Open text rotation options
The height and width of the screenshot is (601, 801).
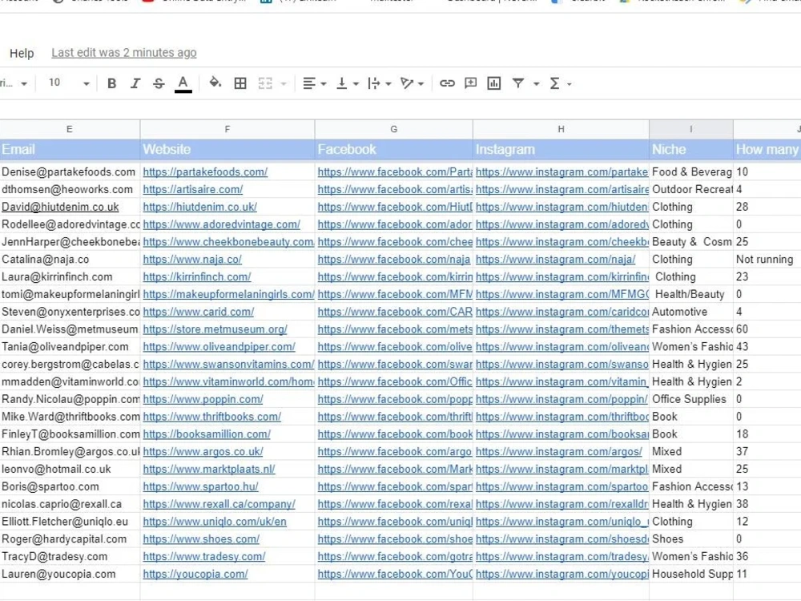pyautogui.click(x=407, y=83)
